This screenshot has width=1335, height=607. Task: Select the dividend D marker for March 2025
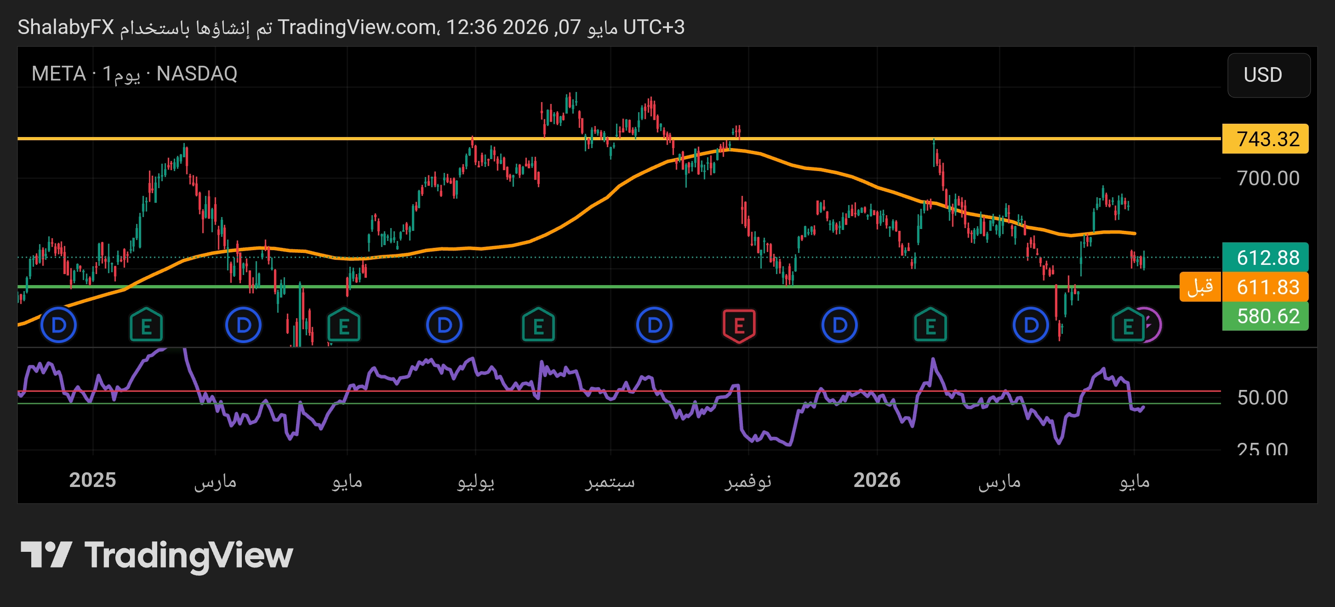(x=243, y=326)
